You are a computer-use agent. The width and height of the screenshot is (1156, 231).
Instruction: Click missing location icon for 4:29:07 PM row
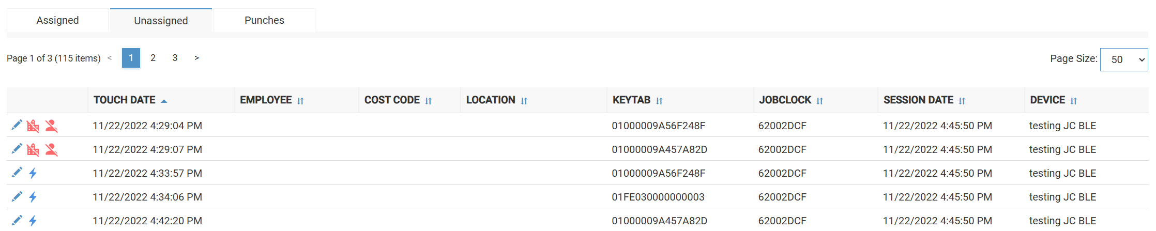click(x=33, y=149)
